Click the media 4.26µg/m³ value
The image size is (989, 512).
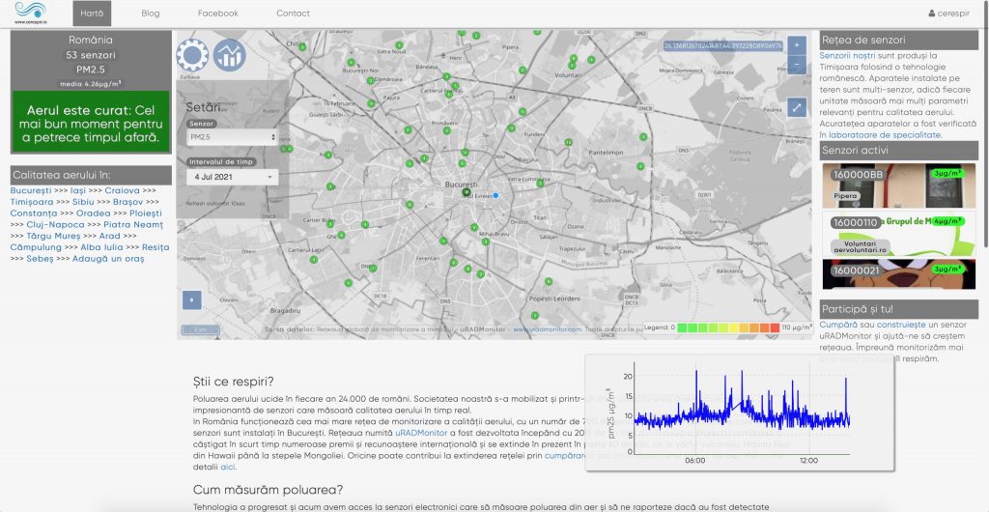tap(91, 83)
